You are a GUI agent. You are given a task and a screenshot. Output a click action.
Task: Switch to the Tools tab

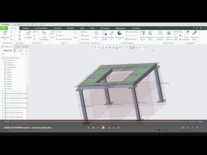82,28
